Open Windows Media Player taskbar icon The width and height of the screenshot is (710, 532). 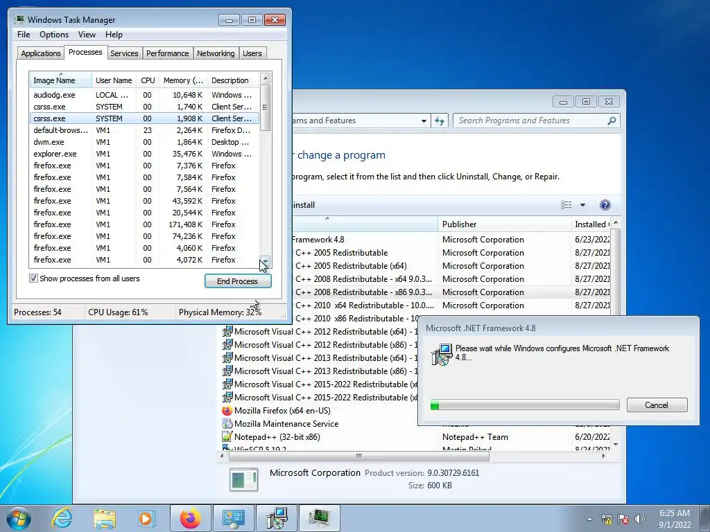[146, 518]
